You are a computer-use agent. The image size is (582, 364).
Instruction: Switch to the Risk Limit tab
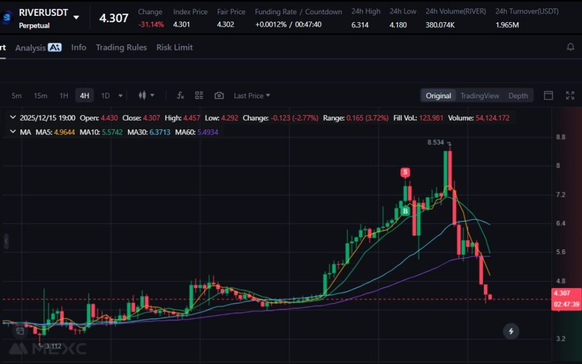[x=174, y=47]
